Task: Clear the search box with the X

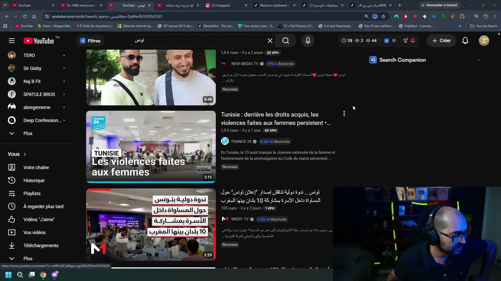Action: (270, 41)
